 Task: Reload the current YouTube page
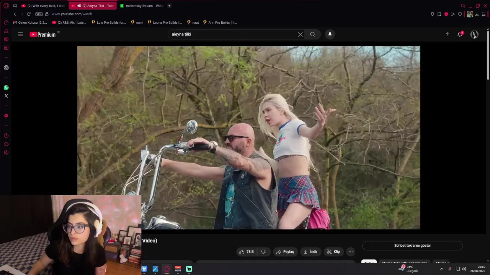point(28,14)
